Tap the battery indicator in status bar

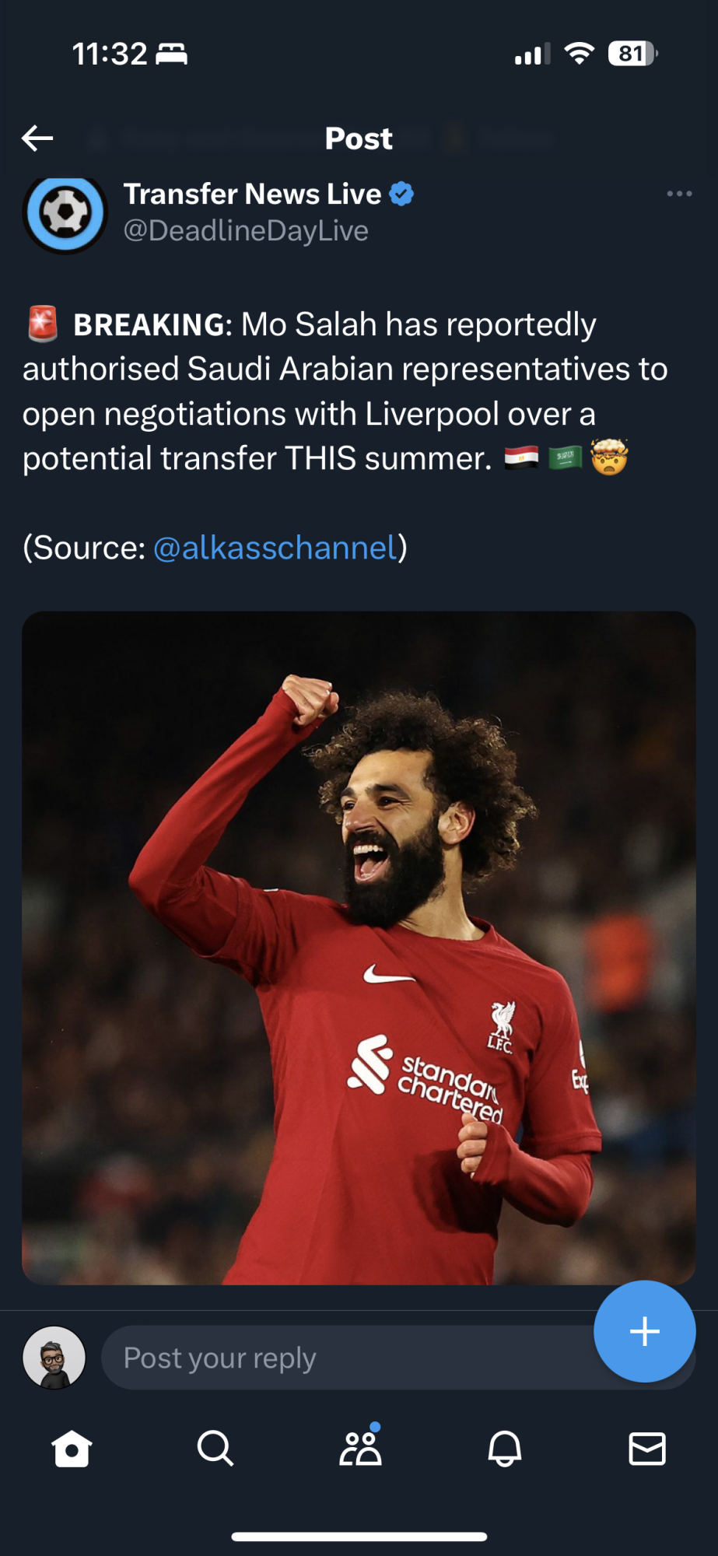point(633,54)
